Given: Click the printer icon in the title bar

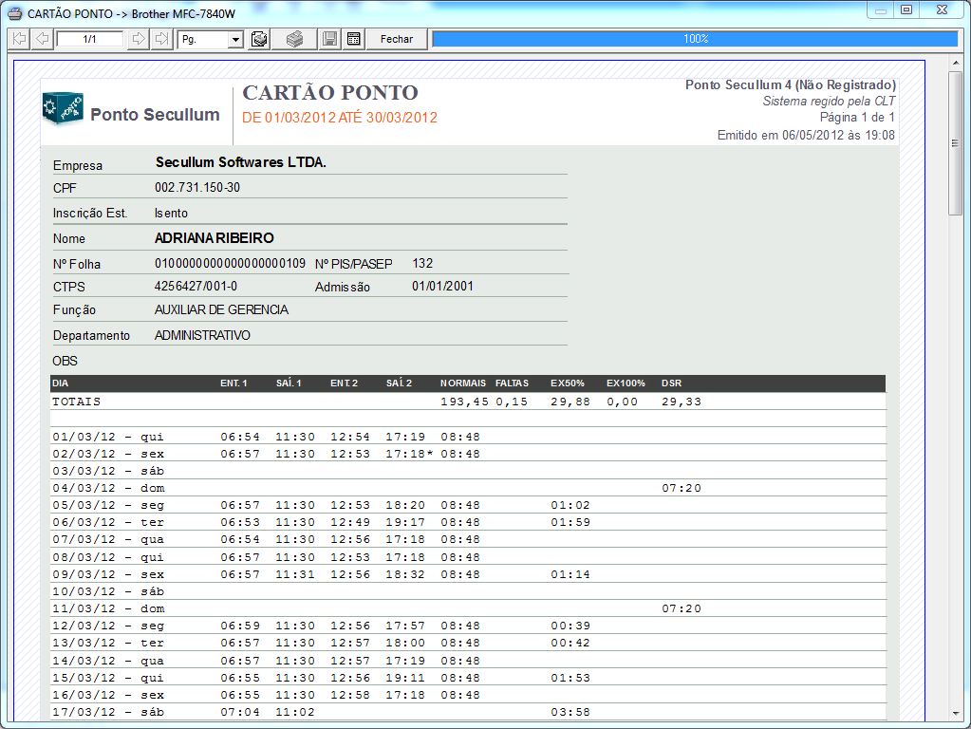Looking at the screenshot, I should pos(15,13).
